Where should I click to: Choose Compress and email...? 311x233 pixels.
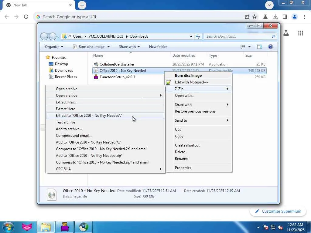tap(105, 136)
